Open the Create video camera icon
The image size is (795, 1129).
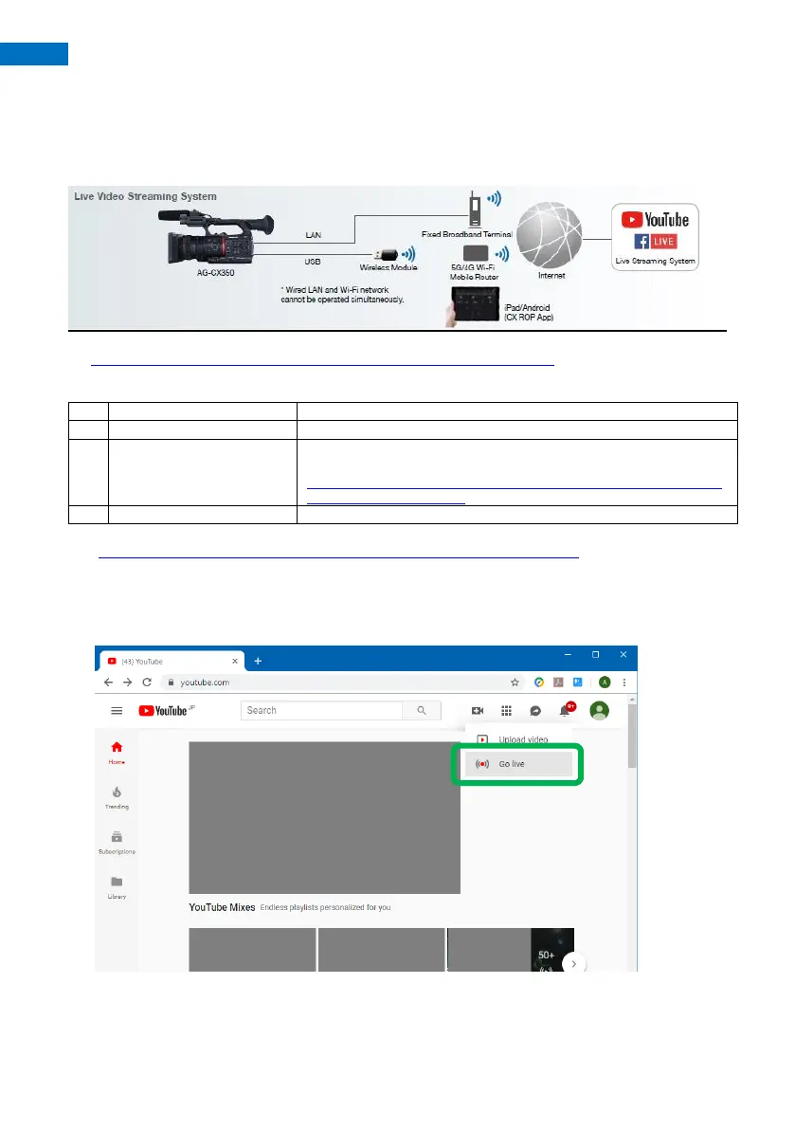pos(477,711)
